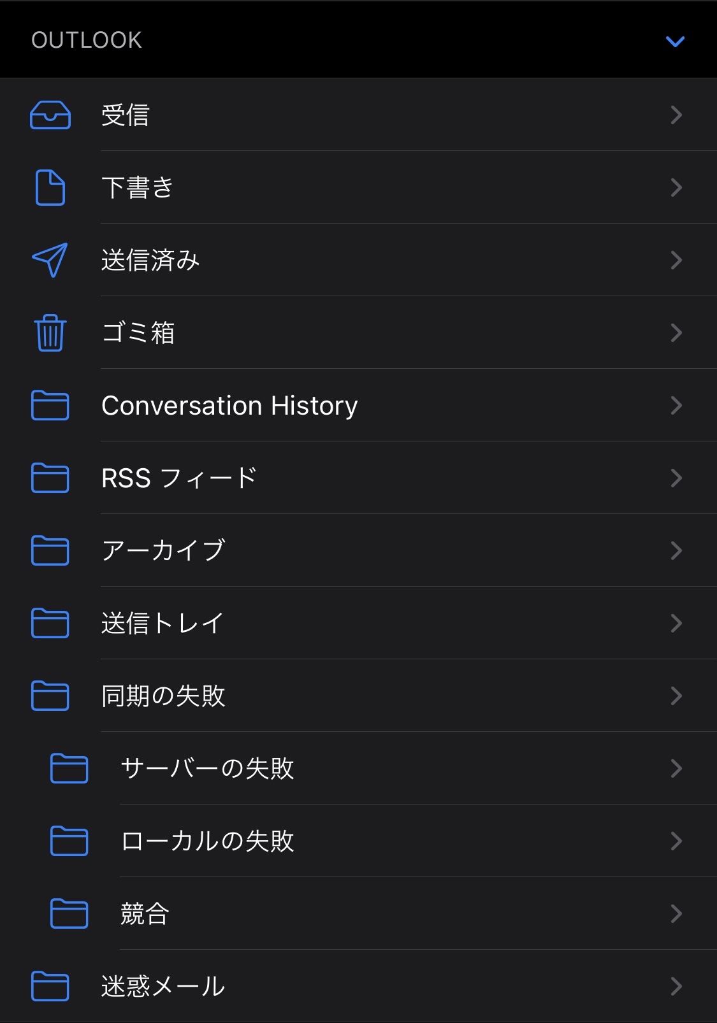717x1023 pixels.
Task: Tap the chevron on the 送信トレイ row
Action: 676,624
